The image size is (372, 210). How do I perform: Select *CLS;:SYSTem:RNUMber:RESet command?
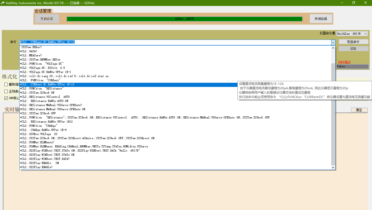tap(175, 59)
